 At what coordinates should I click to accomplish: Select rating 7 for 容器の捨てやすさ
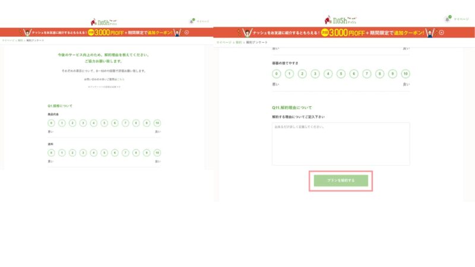[x=366, y=74]
